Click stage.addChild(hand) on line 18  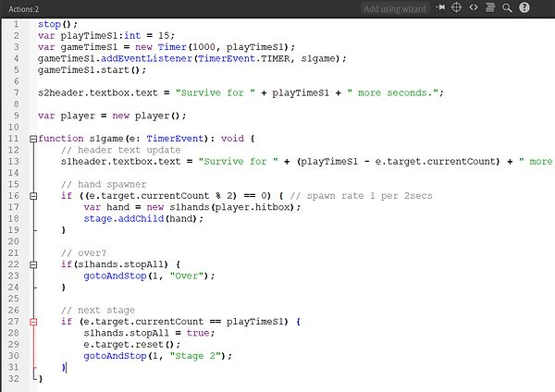point(143,218)
